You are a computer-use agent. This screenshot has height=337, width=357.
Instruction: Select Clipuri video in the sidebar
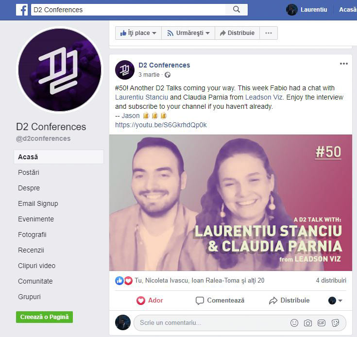[36, 266]
